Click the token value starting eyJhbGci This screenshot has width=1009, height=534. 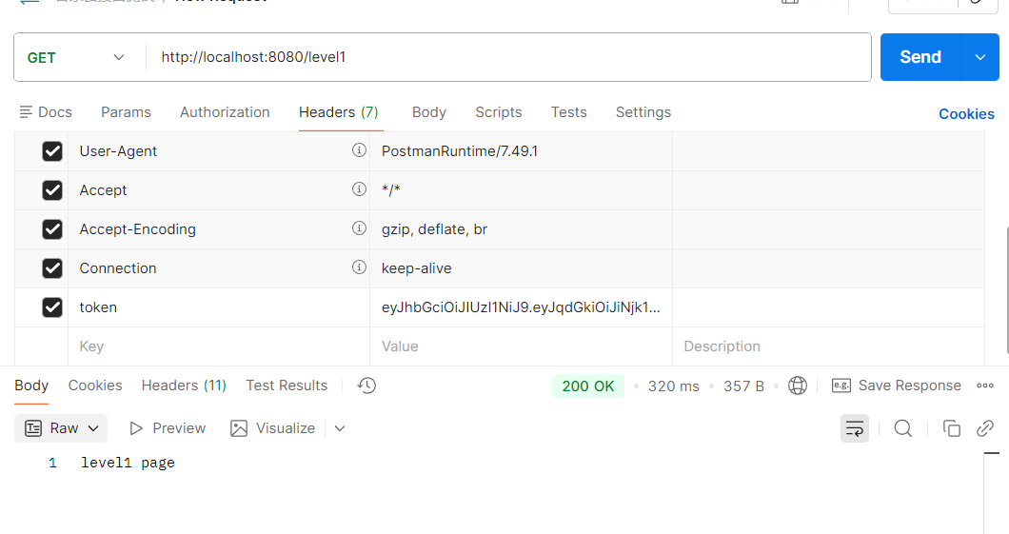click(x=521, y=307)
